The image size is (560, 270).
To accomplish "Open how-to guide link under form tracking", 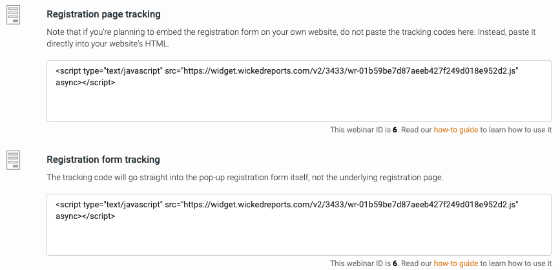I will (456, 264).
